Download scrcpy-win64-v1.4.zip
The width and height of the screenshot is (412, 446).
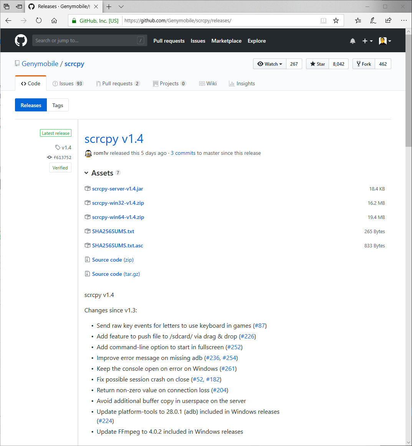(x=118, y=217)
